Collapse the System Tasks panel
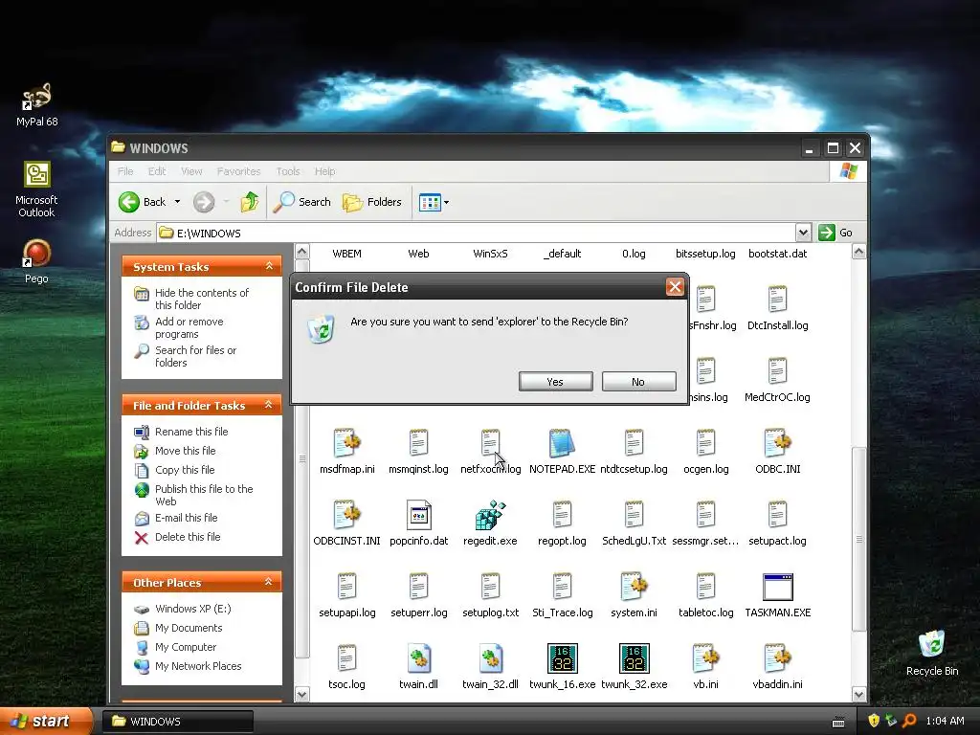The width and height of the screenshot is (980, 735). tap(269, 266)
